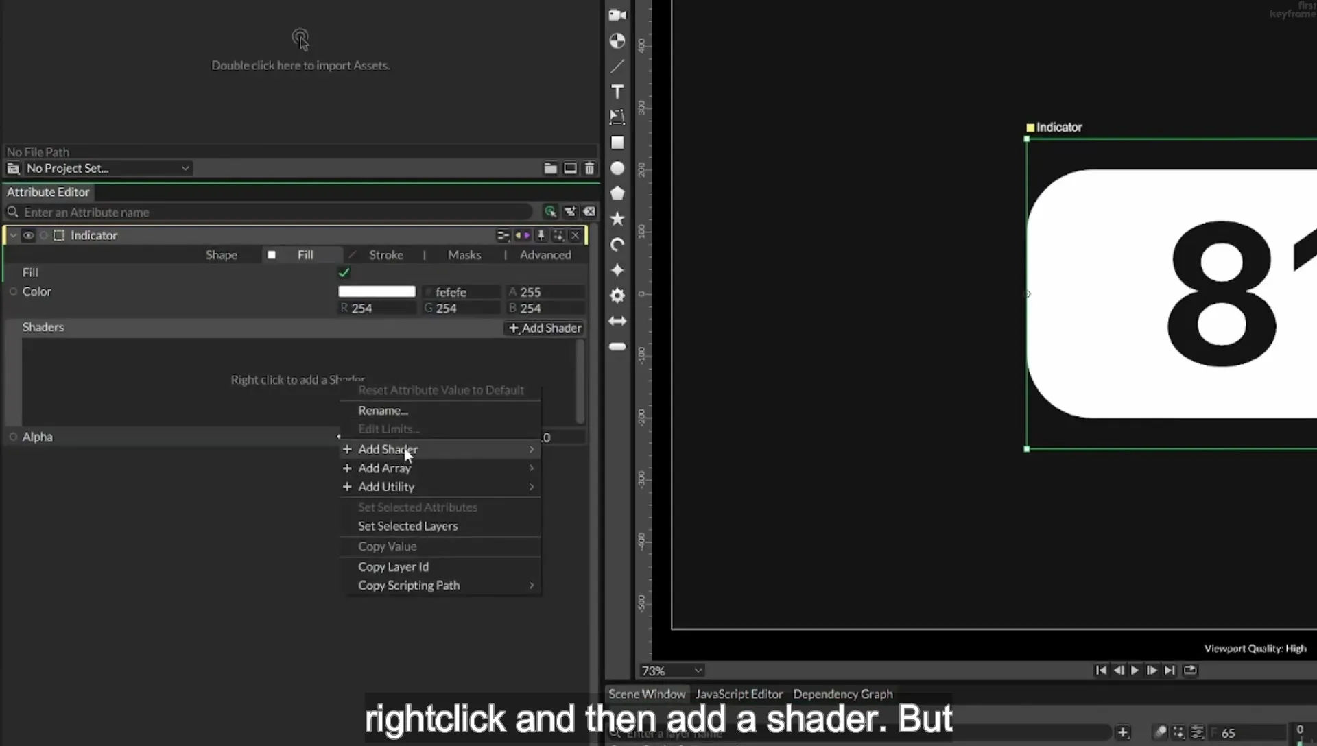The height and width of the screenshot is (746, 1317).
Task: Open the 73% zoom dropdown
Action: pos(672,671)
